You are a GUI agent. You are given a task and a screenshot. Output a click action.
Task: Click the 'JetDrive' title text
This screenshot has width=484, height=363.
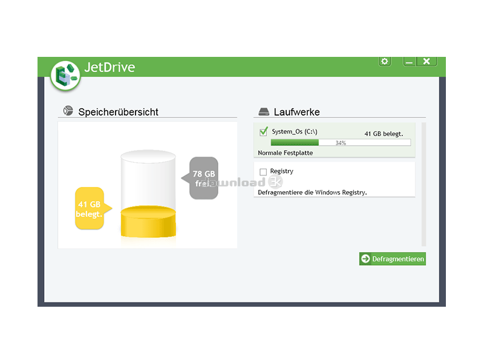[110, 67]
